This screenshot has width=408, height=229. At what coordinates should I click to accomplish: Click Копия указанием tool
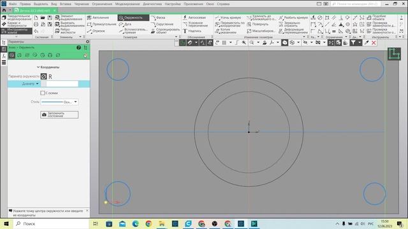click(x=226, y=31)
